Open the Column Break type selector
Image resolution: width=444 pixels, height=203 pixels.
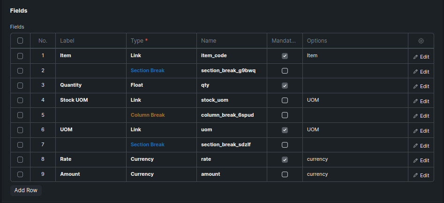pos(161,115)
